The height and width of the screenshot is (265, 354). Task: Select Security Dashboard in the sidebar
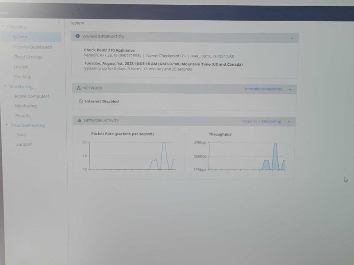click(32, 47)
